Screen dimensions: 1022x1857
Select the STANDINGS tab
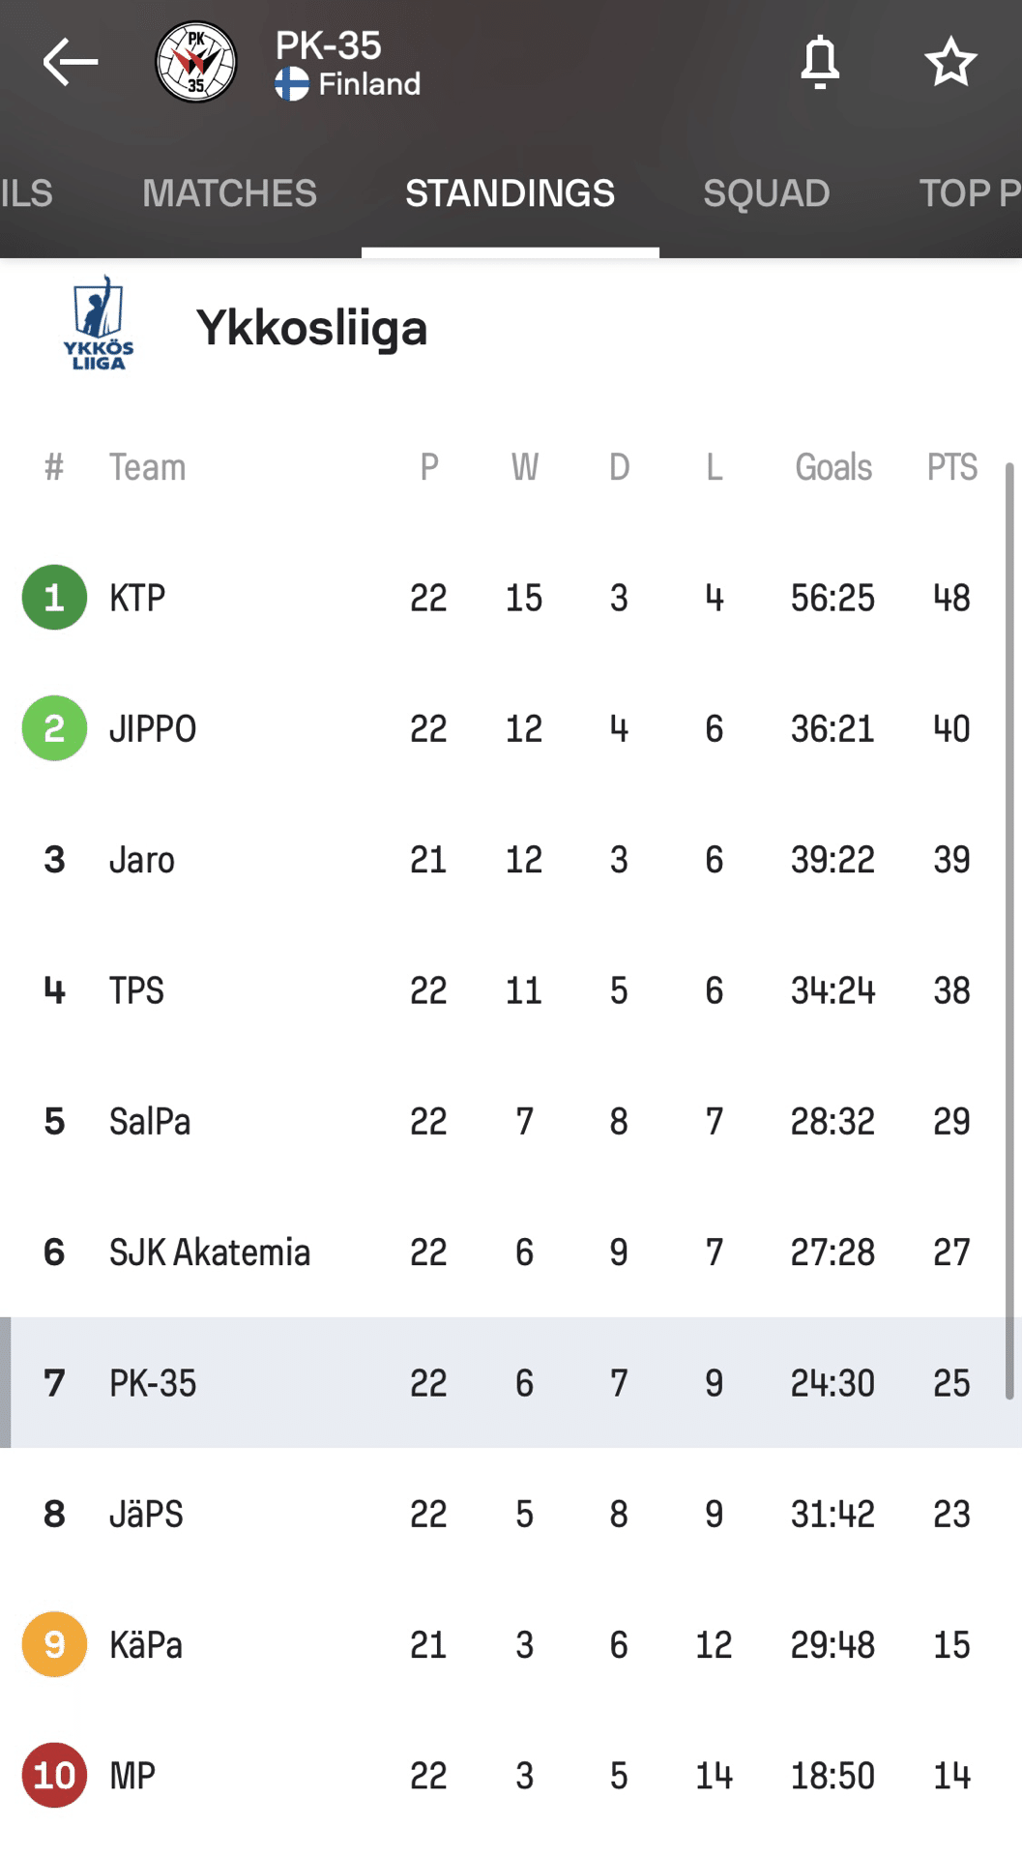click(x=510, y=193)
